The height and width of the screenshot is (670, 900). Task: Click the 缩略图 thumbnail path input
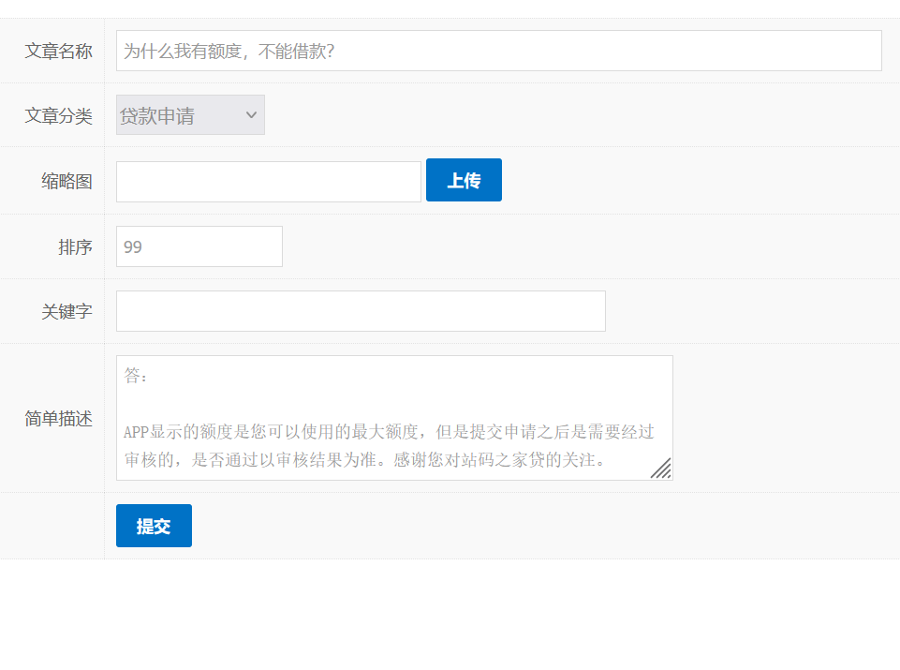pos(269,182)
